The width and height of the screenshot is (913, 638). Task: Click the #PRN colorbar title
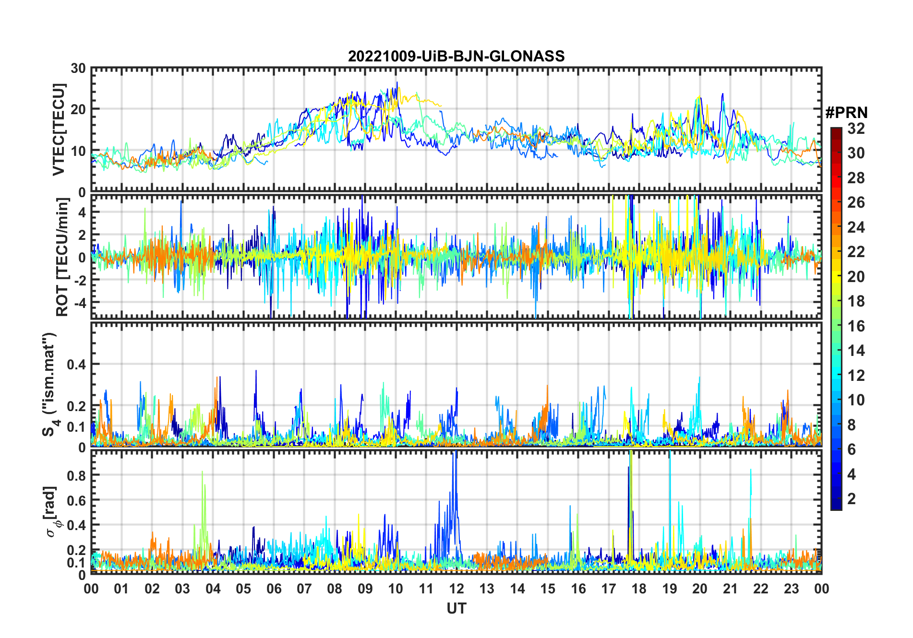846,113
